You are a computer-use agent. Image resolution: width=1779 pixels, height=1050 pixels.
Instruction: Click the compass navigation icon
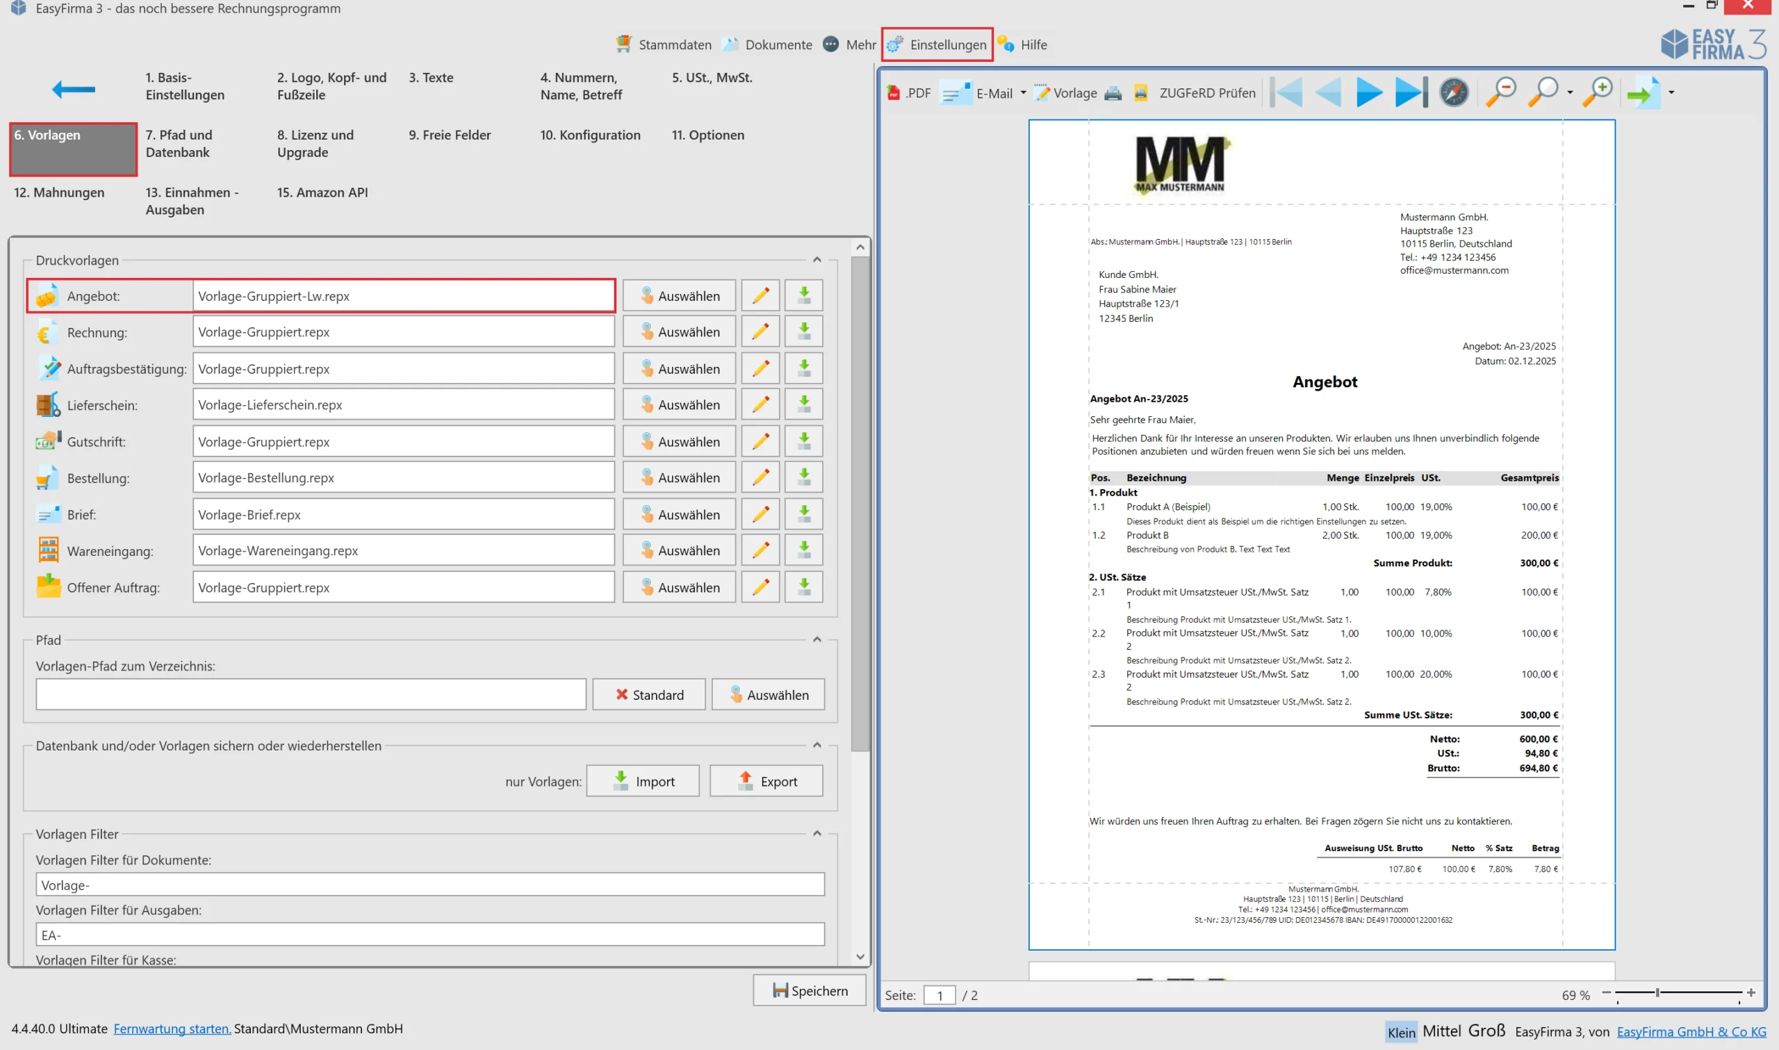[x=1454, y=92]
